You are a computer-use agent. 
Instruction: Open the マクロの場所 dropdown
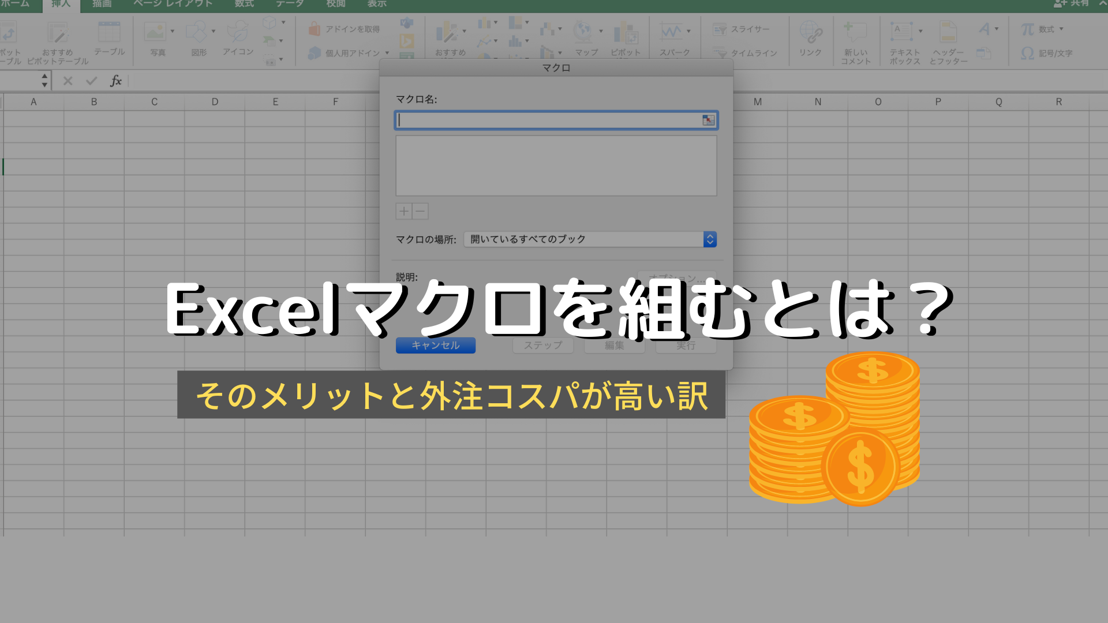coord(590,239)
